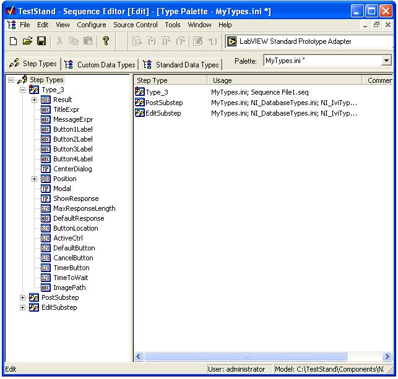This screenshot has width=398, height=379.
Task: Click the CenterDialog boolean property icon
Action: coord(45,169)
